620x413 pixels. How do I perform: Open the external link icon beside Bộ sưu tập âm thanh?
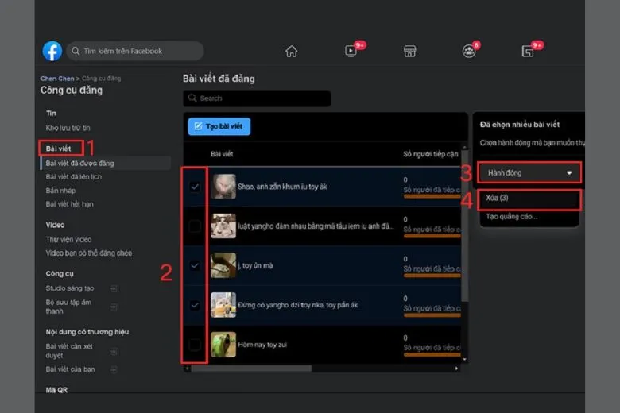[114, 307]
